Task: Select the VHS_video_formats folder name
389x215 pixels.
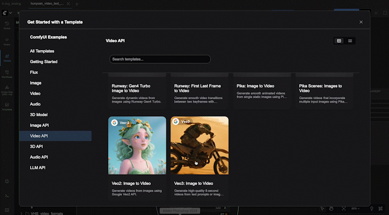Action: point(47,213)
